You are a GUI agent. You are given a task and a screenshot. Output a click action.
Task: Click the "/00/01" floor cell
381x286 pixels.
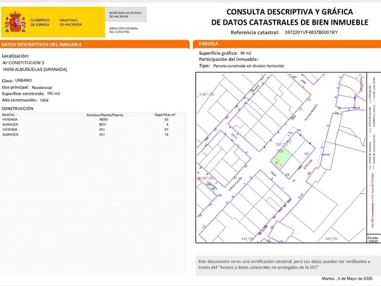pos(104,119)
